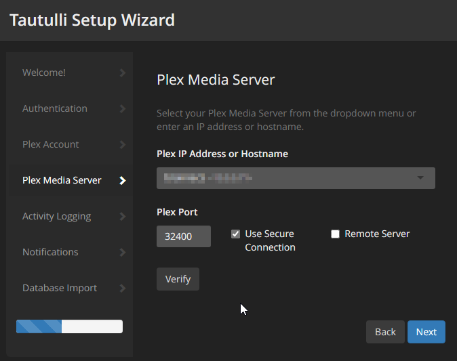
Task: Click the Plex Port field showing 32400
Action: (184, 236)
